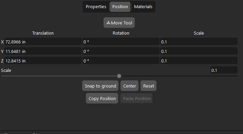Screen dimensions: 243x134
Task: Click the Move Tool gizmo icon
Action: (108, 23)
